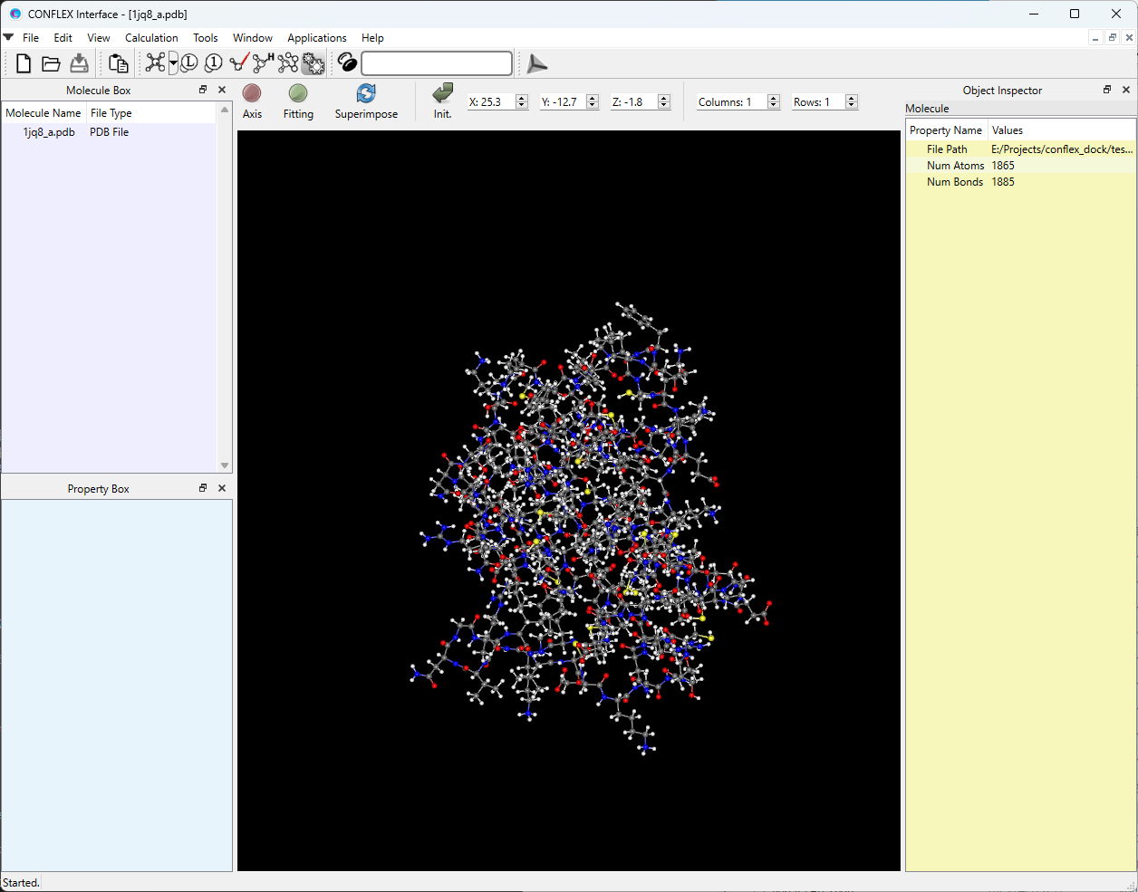This screenshot has width=1138, height=892.
Task: Decrease the Rows spinner value
Action: (x=852, y=106)
